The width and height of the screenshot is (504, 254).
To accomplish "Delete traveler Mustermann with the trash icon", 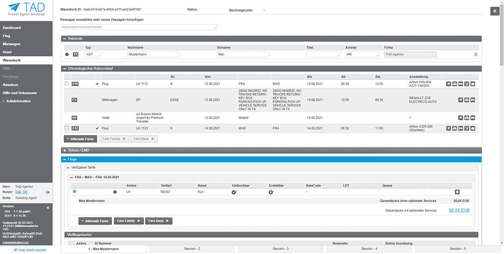I will tap(476, 54).
